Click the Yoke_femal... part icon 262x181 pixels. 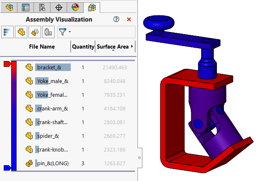click(x=29, y=95)
